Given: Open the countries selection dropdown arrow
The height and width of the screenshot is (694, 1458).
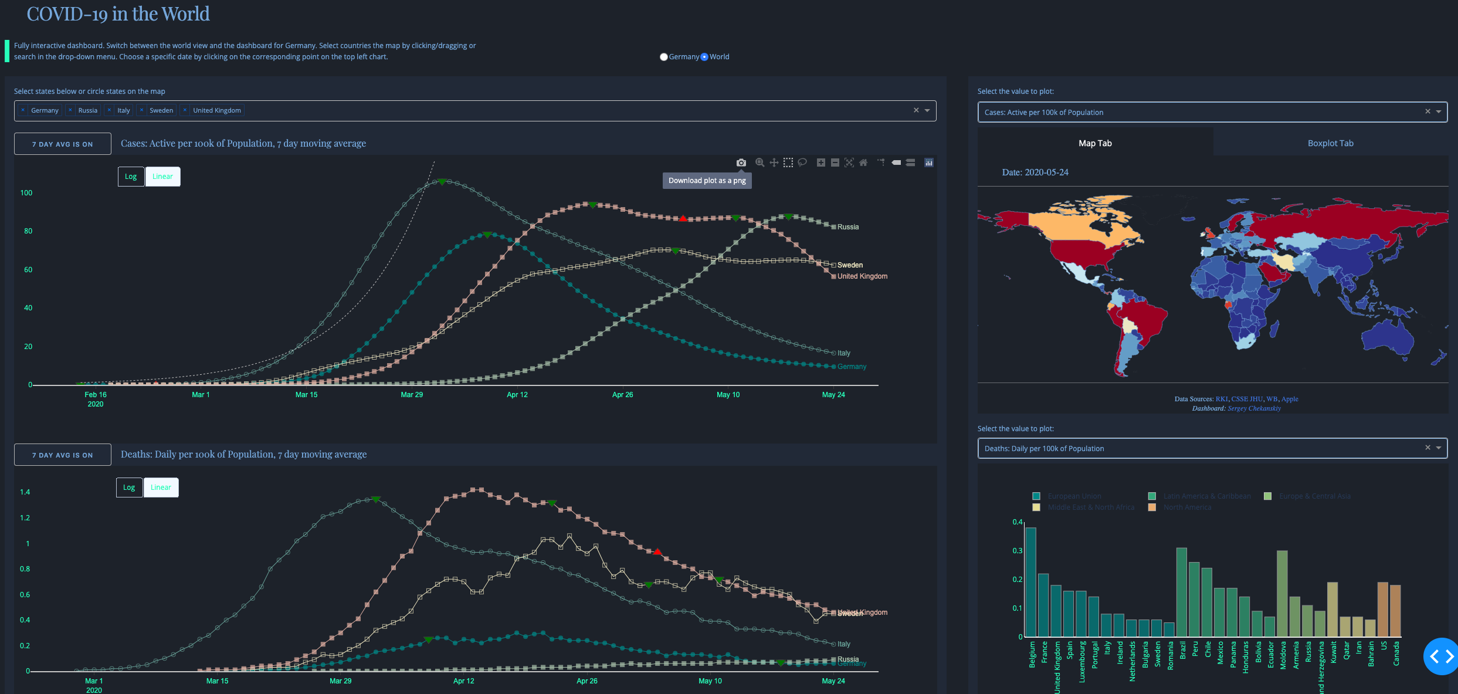Looking at the screenshot, I should (927, 110).
